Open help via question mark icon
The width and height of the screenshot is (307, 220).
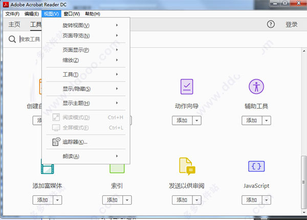(271, 24)
